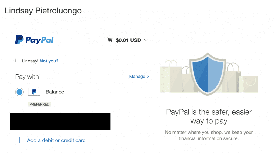Select the Balance radio button
Image resolution: width=276 pixels, height=153 pixels.
[20, 92]
